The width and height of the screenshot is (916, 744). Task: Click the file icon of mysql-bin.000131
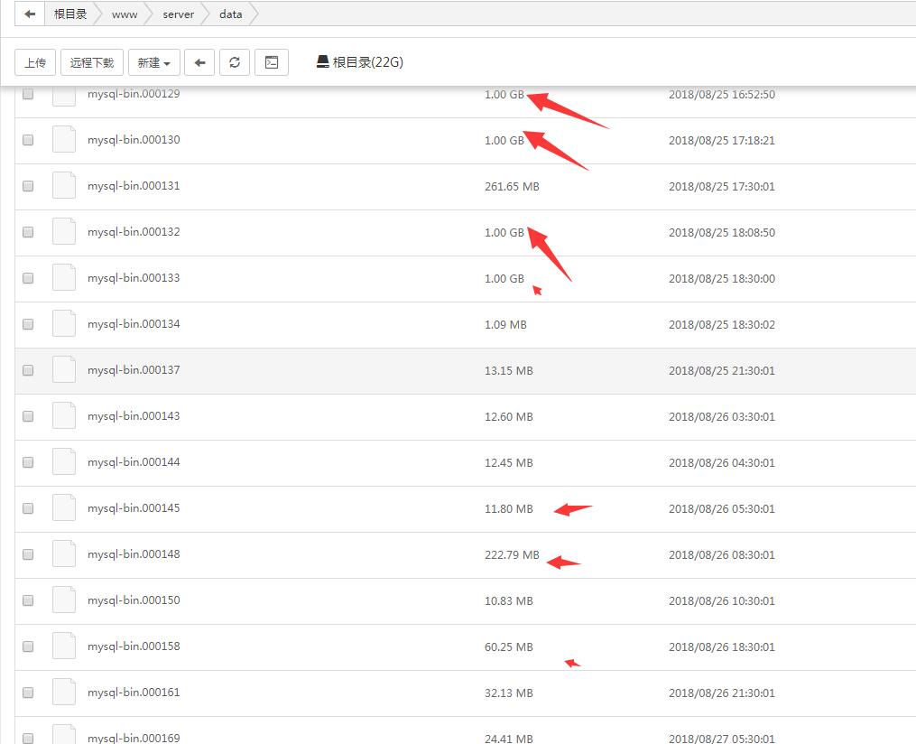(x=64, y=186)
